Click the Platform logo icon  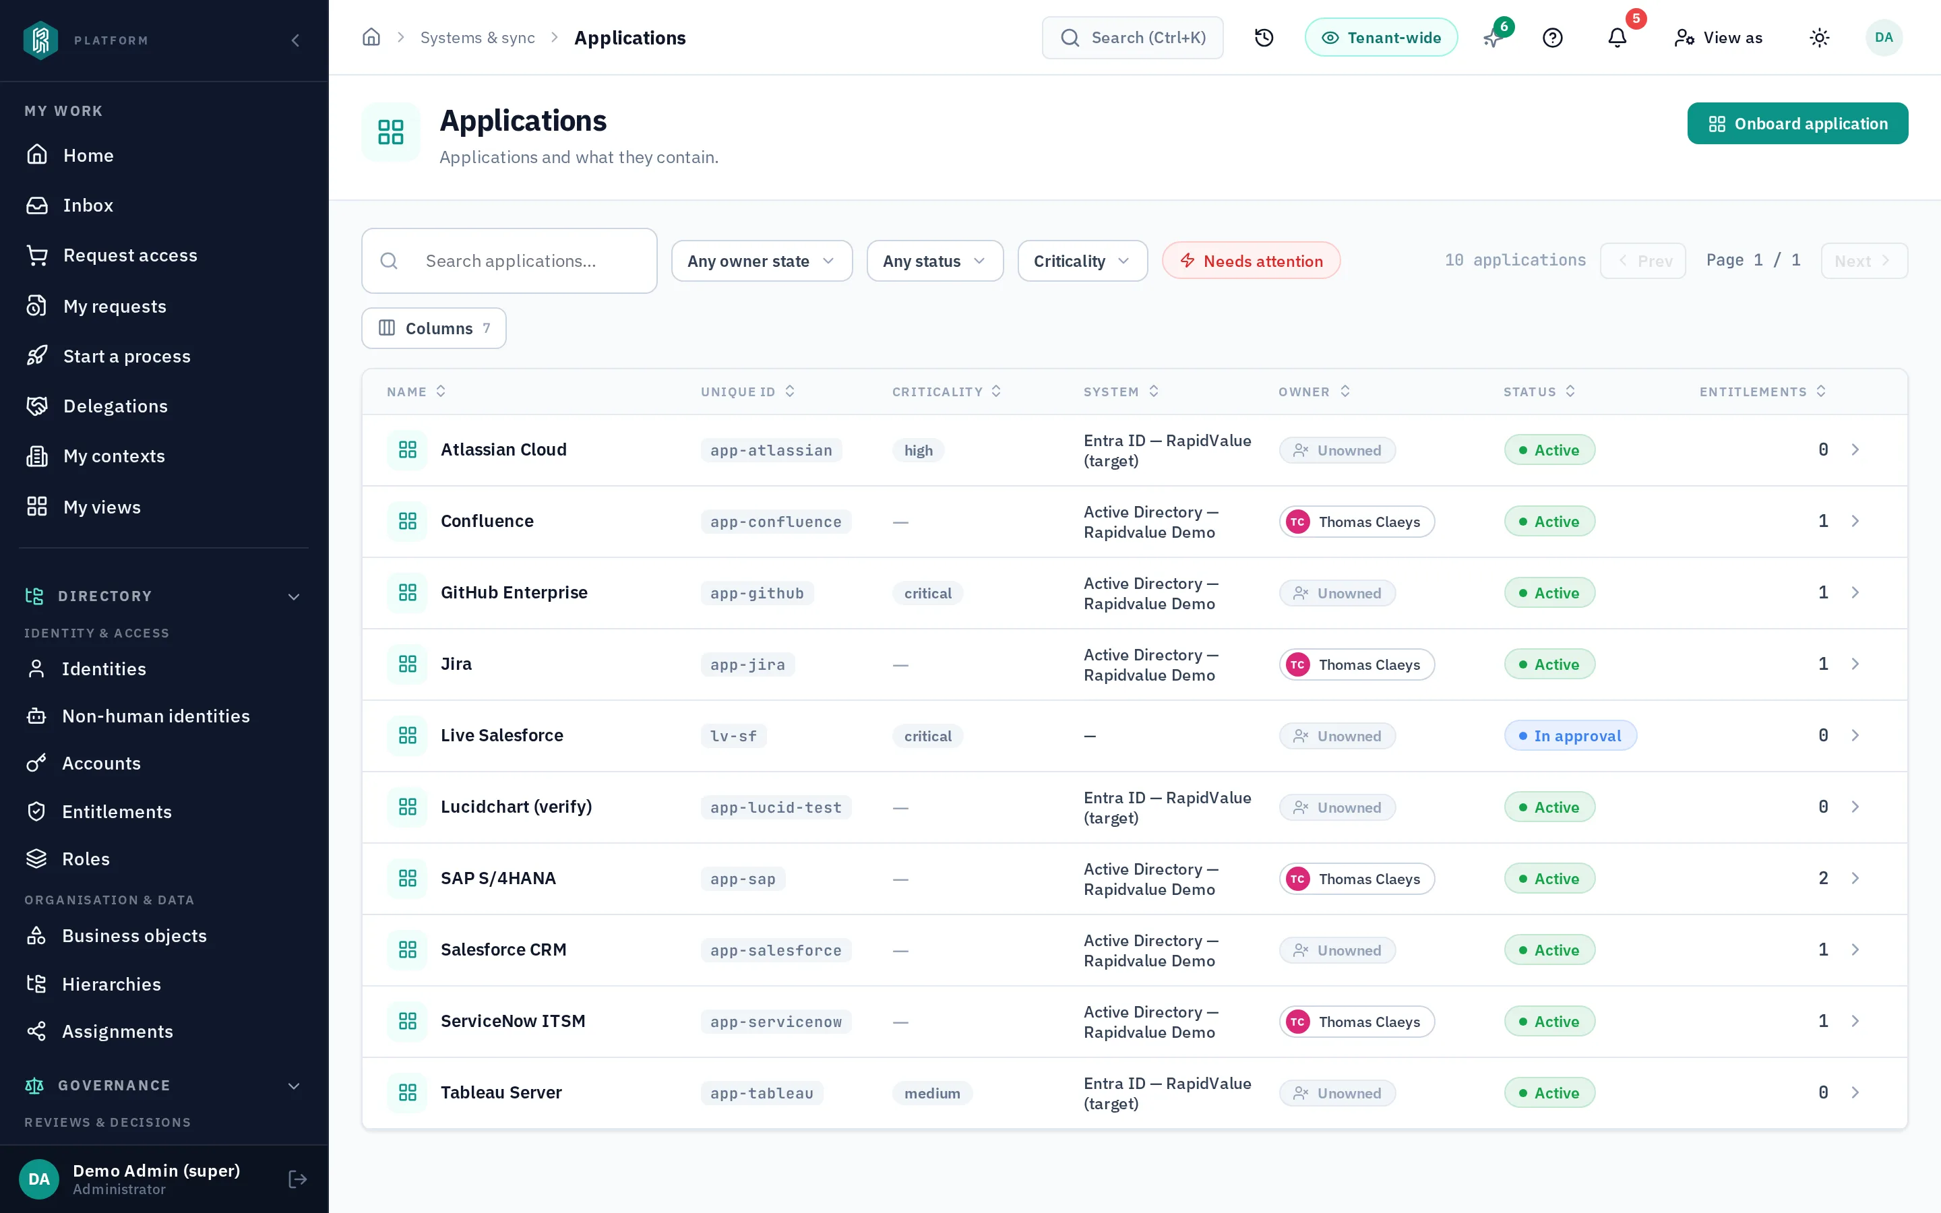(x=40, y=40)
